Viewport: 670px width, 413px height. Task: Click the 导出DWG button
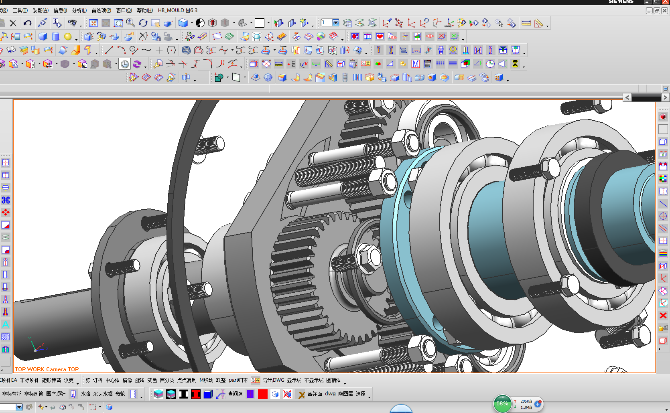(x=274, y=380)
